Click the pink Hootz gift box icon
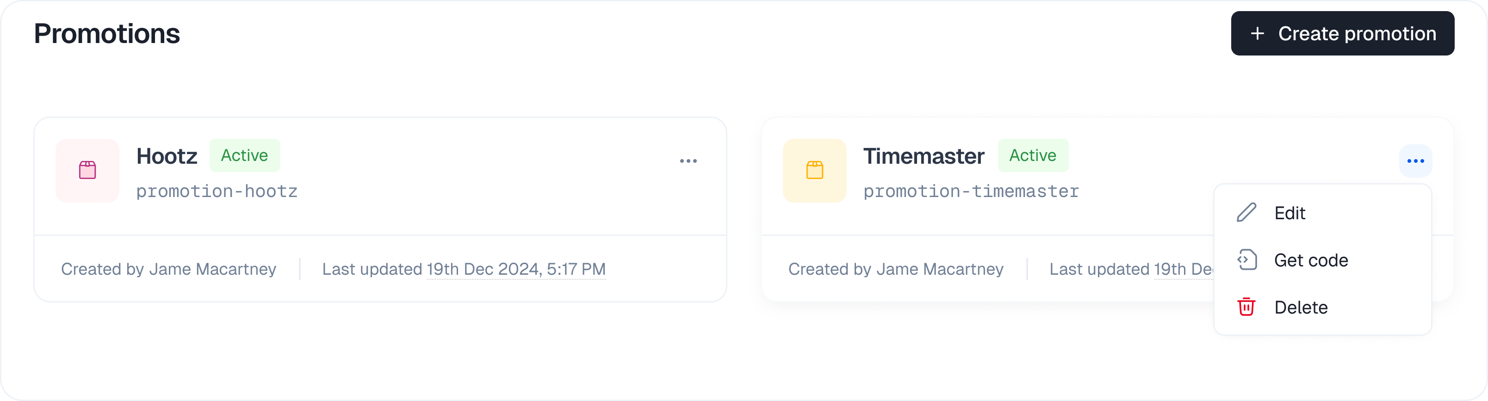This screenshot has width=1488, height=401. 87,171
